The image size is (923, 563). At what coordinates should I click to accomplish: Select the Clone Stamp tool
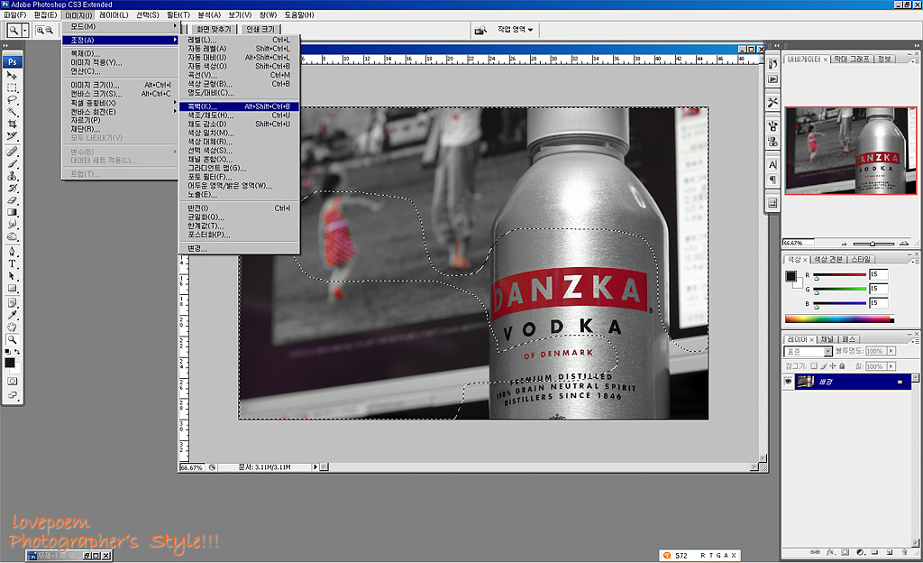(12, 176)
